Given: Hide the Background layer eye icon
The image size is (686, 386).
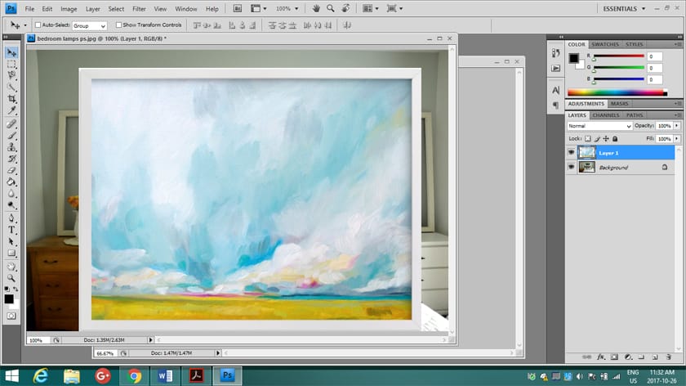Looking at the screenshot, I should click(571, 167).
